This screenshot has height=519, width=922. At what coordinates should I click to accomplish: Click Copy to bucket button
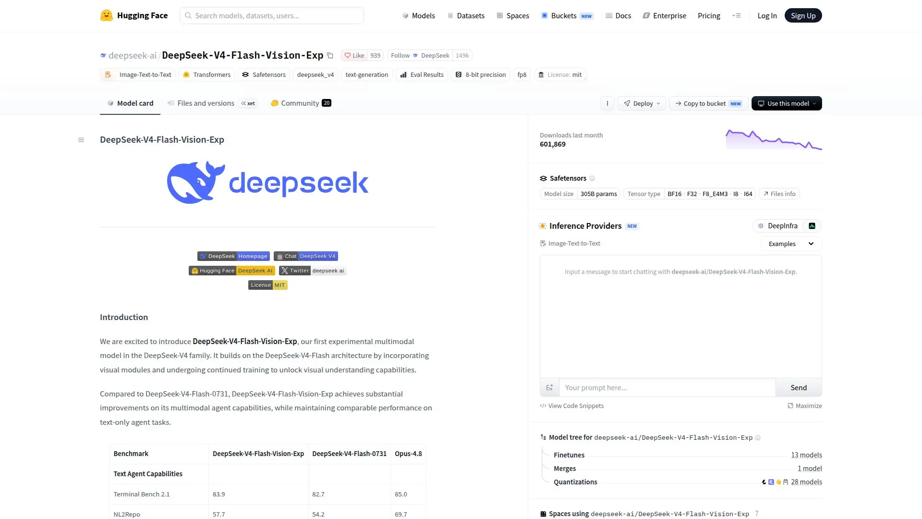pyautogui.click(x=708, y=103)
